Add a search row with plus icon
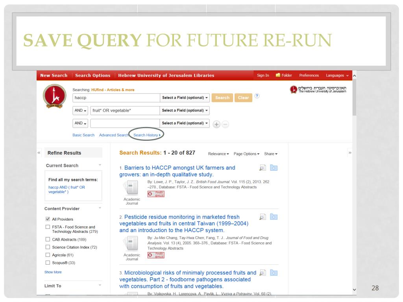This screenshot has width=403, height=302. tap(216, 124)
